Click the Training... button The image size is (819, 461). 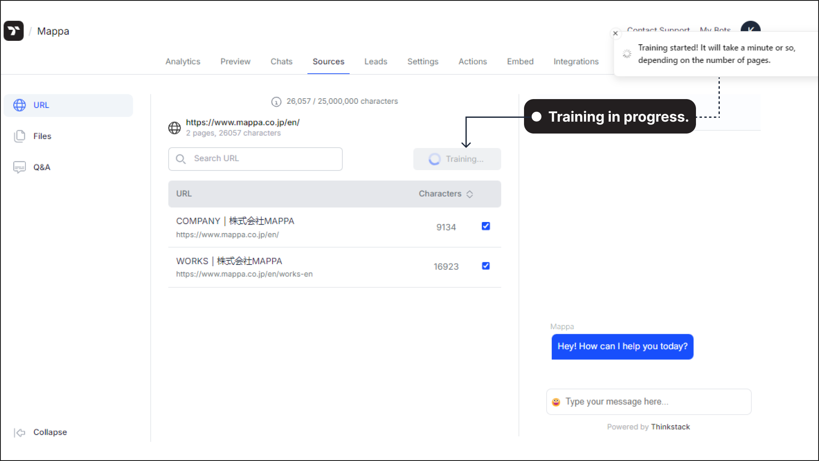point(457,159)
